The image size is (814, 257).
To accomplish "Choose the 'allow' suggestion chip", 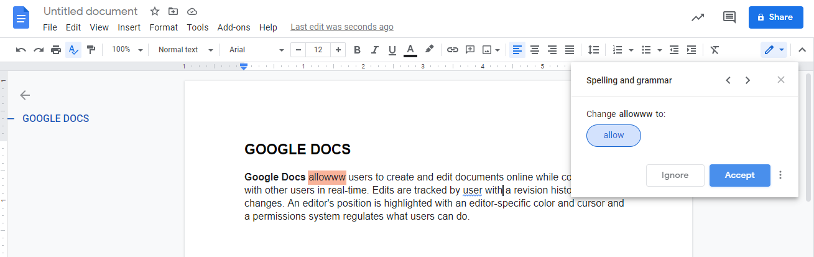I will [614, 136].
